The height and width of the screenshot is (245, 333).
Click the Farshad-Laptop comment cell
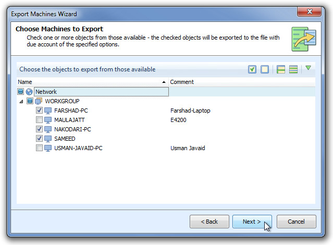pos(190,111)
